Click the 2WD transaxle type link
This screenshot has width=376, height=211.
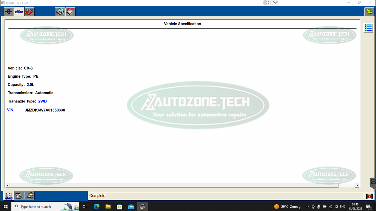(x=42, y=101)
